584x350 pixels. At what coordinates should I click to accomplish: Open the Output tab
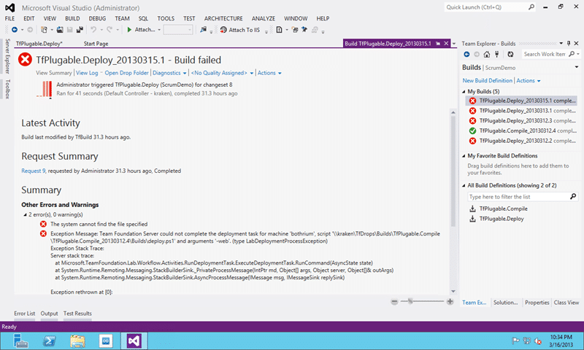tap(49, 314)
